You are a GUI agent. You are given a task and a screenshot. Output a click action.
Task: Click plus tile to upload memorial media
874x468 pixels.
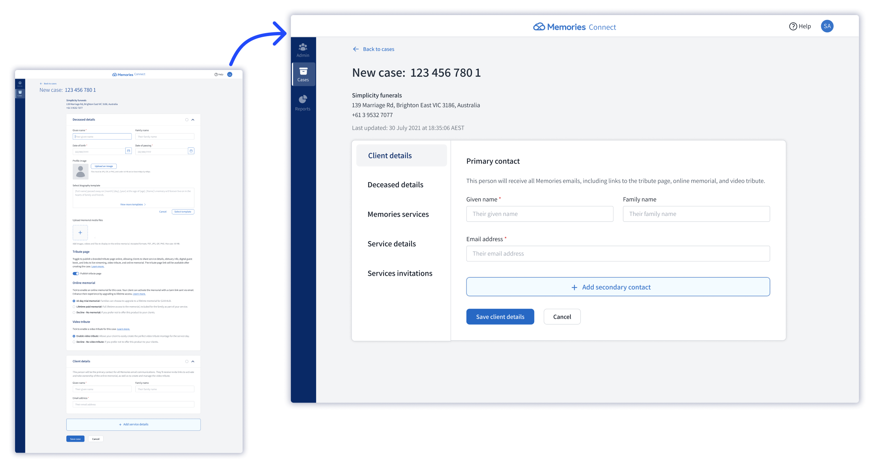pos(80,232)
